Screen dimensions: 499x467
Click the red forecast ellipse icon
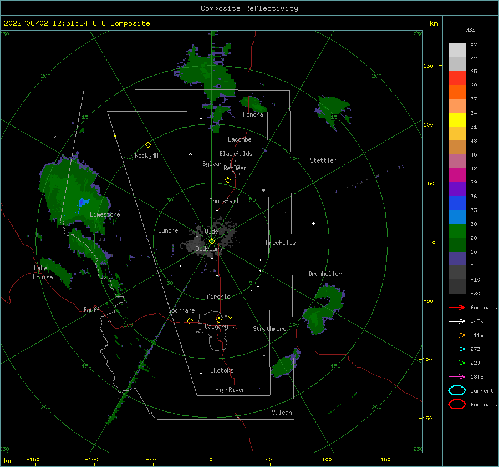click(457, 404)
